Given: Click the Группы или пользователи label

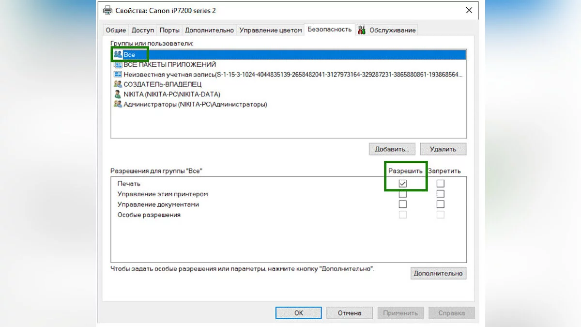Looking at the screenshot, I should (152, 44).
